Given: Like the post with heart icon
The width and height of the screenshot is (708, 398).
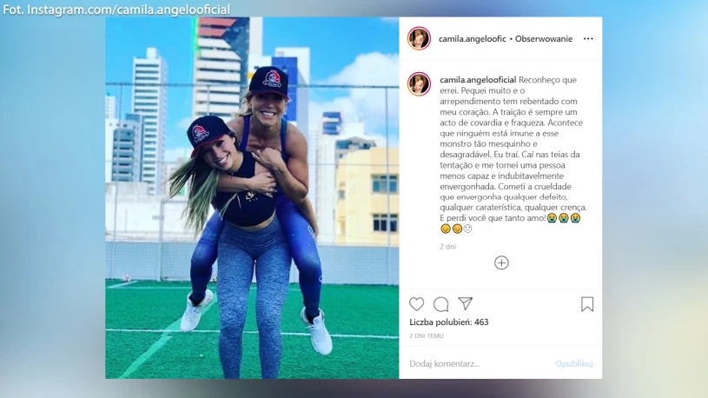Looking at the screenshot, I should (x=416, y=304).
